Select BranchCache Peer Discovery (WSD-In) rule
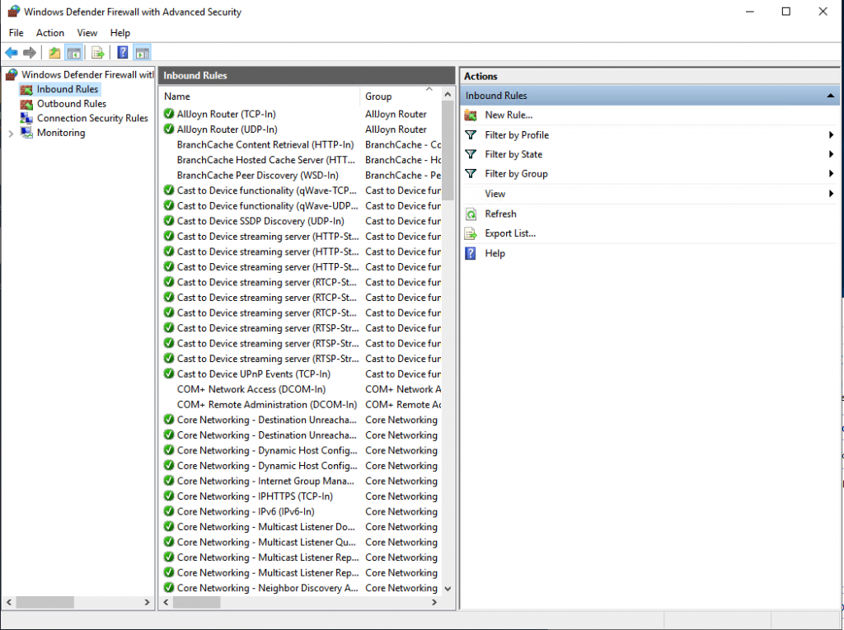The width and height of the screenshot is (844, 630). (300, 176)
